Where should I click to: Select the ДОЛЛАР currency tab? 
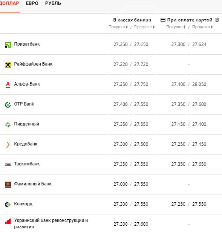point(9,3)
